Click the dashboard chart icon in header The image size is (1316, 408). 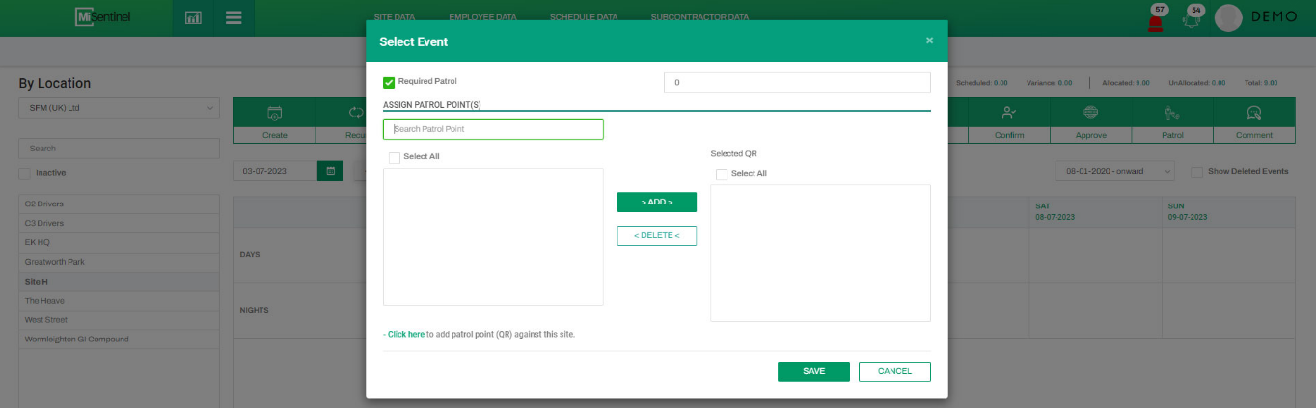click(193, 18)
